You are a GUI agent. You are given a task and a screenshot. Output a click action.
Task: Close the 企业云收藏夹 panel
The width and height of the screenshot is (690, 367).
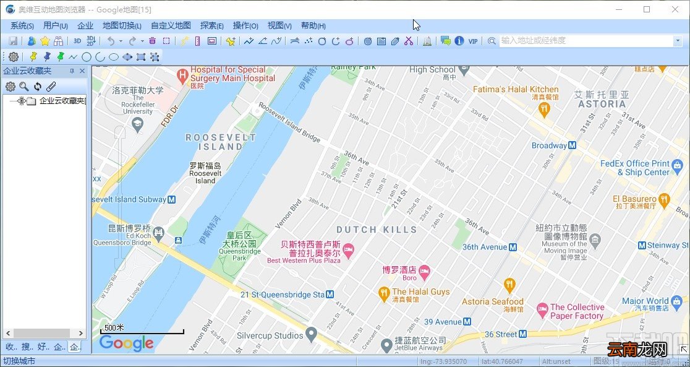tap(82, 71)
